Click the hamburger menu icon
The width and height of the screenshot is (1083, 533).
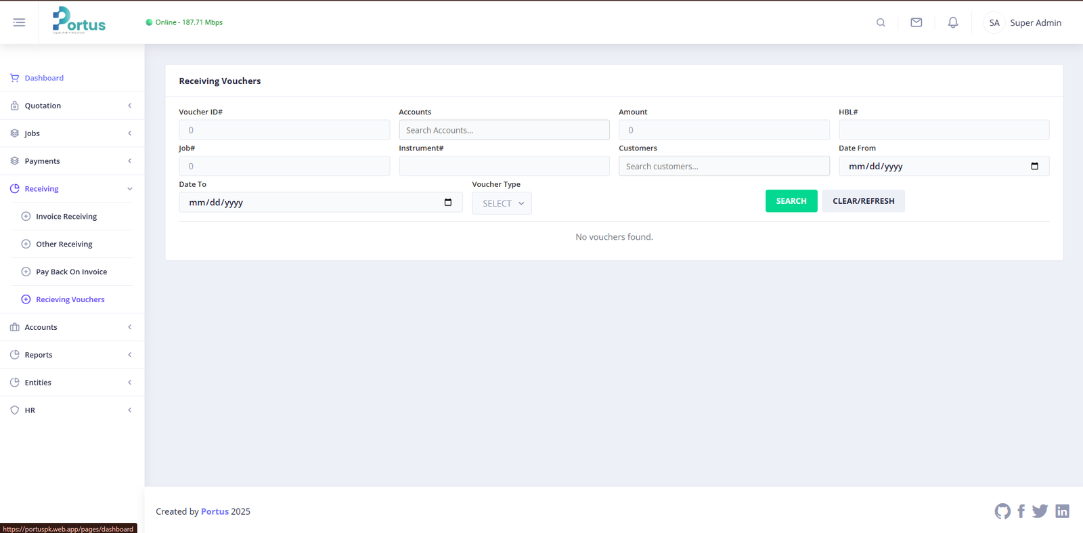click(19, 22)
